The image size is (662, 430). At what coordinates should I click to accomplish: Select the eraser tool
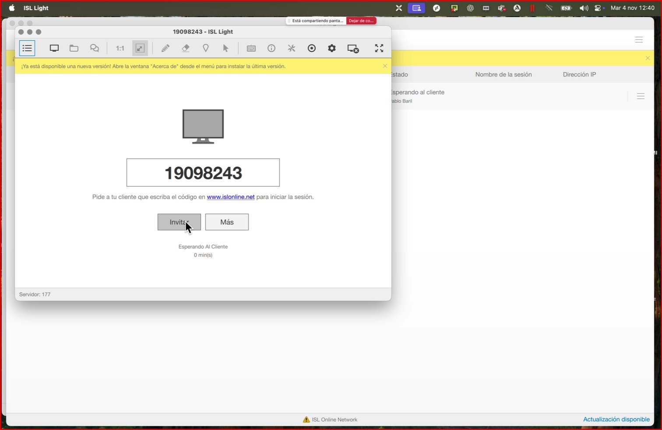(x=186, y=48)
